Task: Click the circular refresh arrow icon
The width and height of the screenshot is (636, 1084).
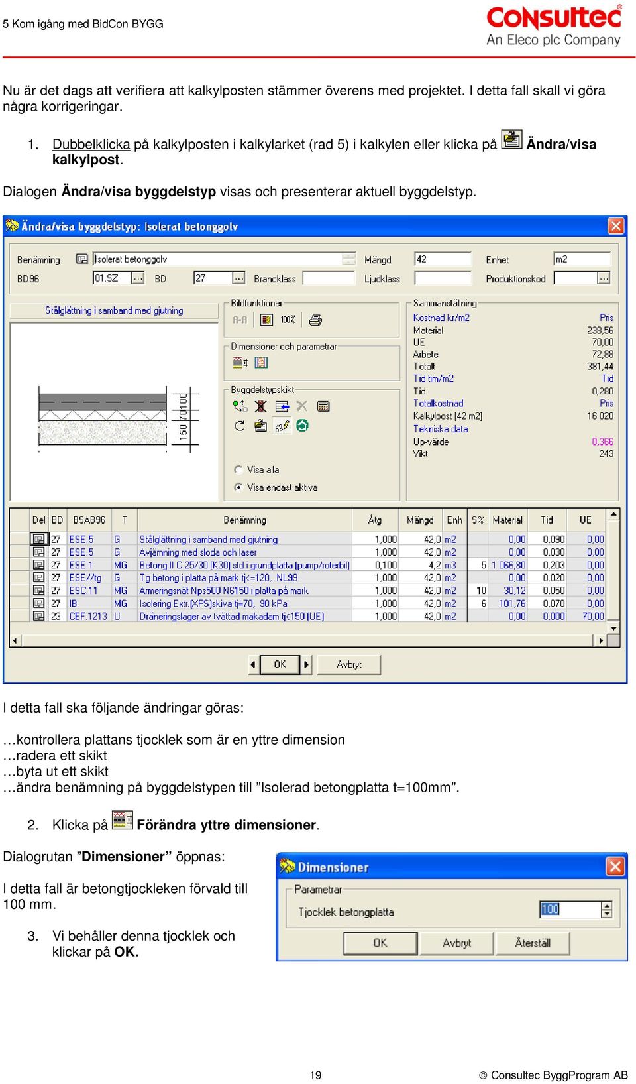Action: [240, 426]
